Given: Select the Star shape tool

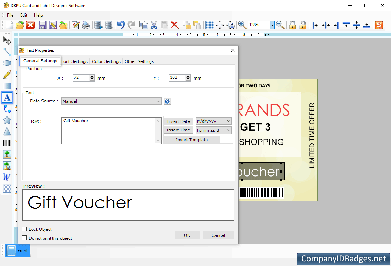Looking at the screenshot, I should pyautogui.click(x=7, y=120).
